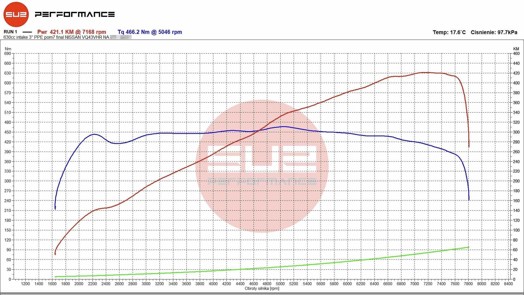Image resolution: width=524 pixels, height=295 pixels.
Task: Click the 220 value on the KM axis
Action: pyautogui.click(x=516, y=171)
